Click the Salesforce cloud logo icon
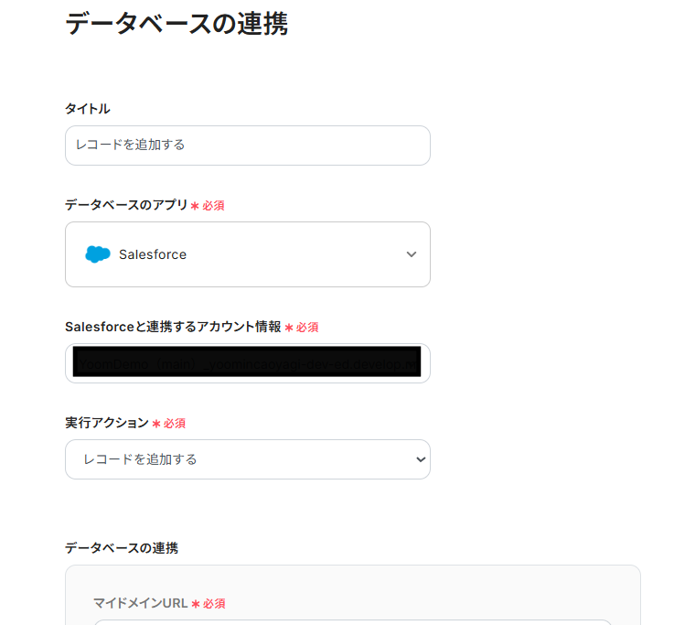This screenshot has height=625, width=674. click(x=97, y=254)
